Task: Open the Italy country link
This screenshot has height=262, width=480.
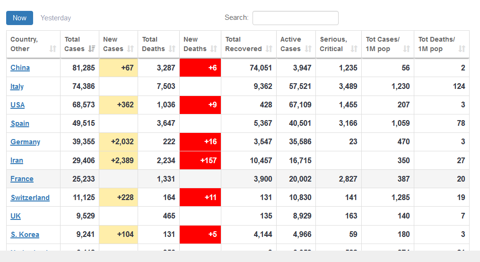Action: 17,87
